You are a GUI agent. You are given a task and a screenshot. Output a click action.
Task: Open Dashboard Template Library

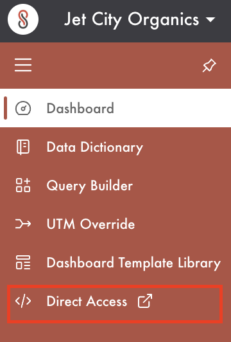pyautogui.click(x=134, y=263)
